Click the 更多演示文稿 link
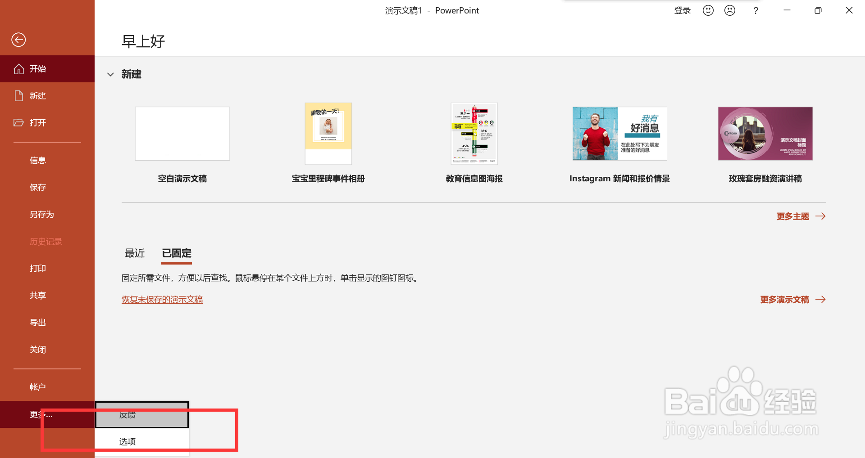Screen dimensions: 865x458 point(793,300)
